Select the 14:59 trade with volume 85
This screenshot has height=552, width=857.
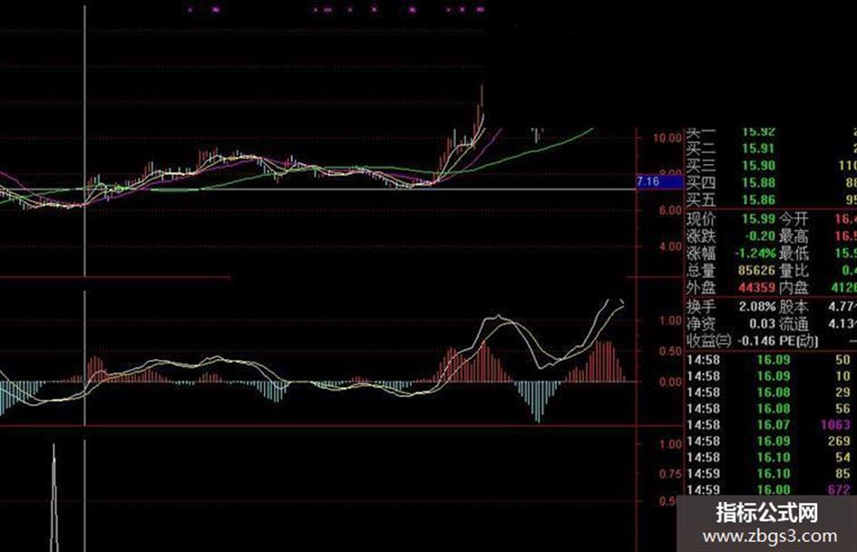(771, 473)
